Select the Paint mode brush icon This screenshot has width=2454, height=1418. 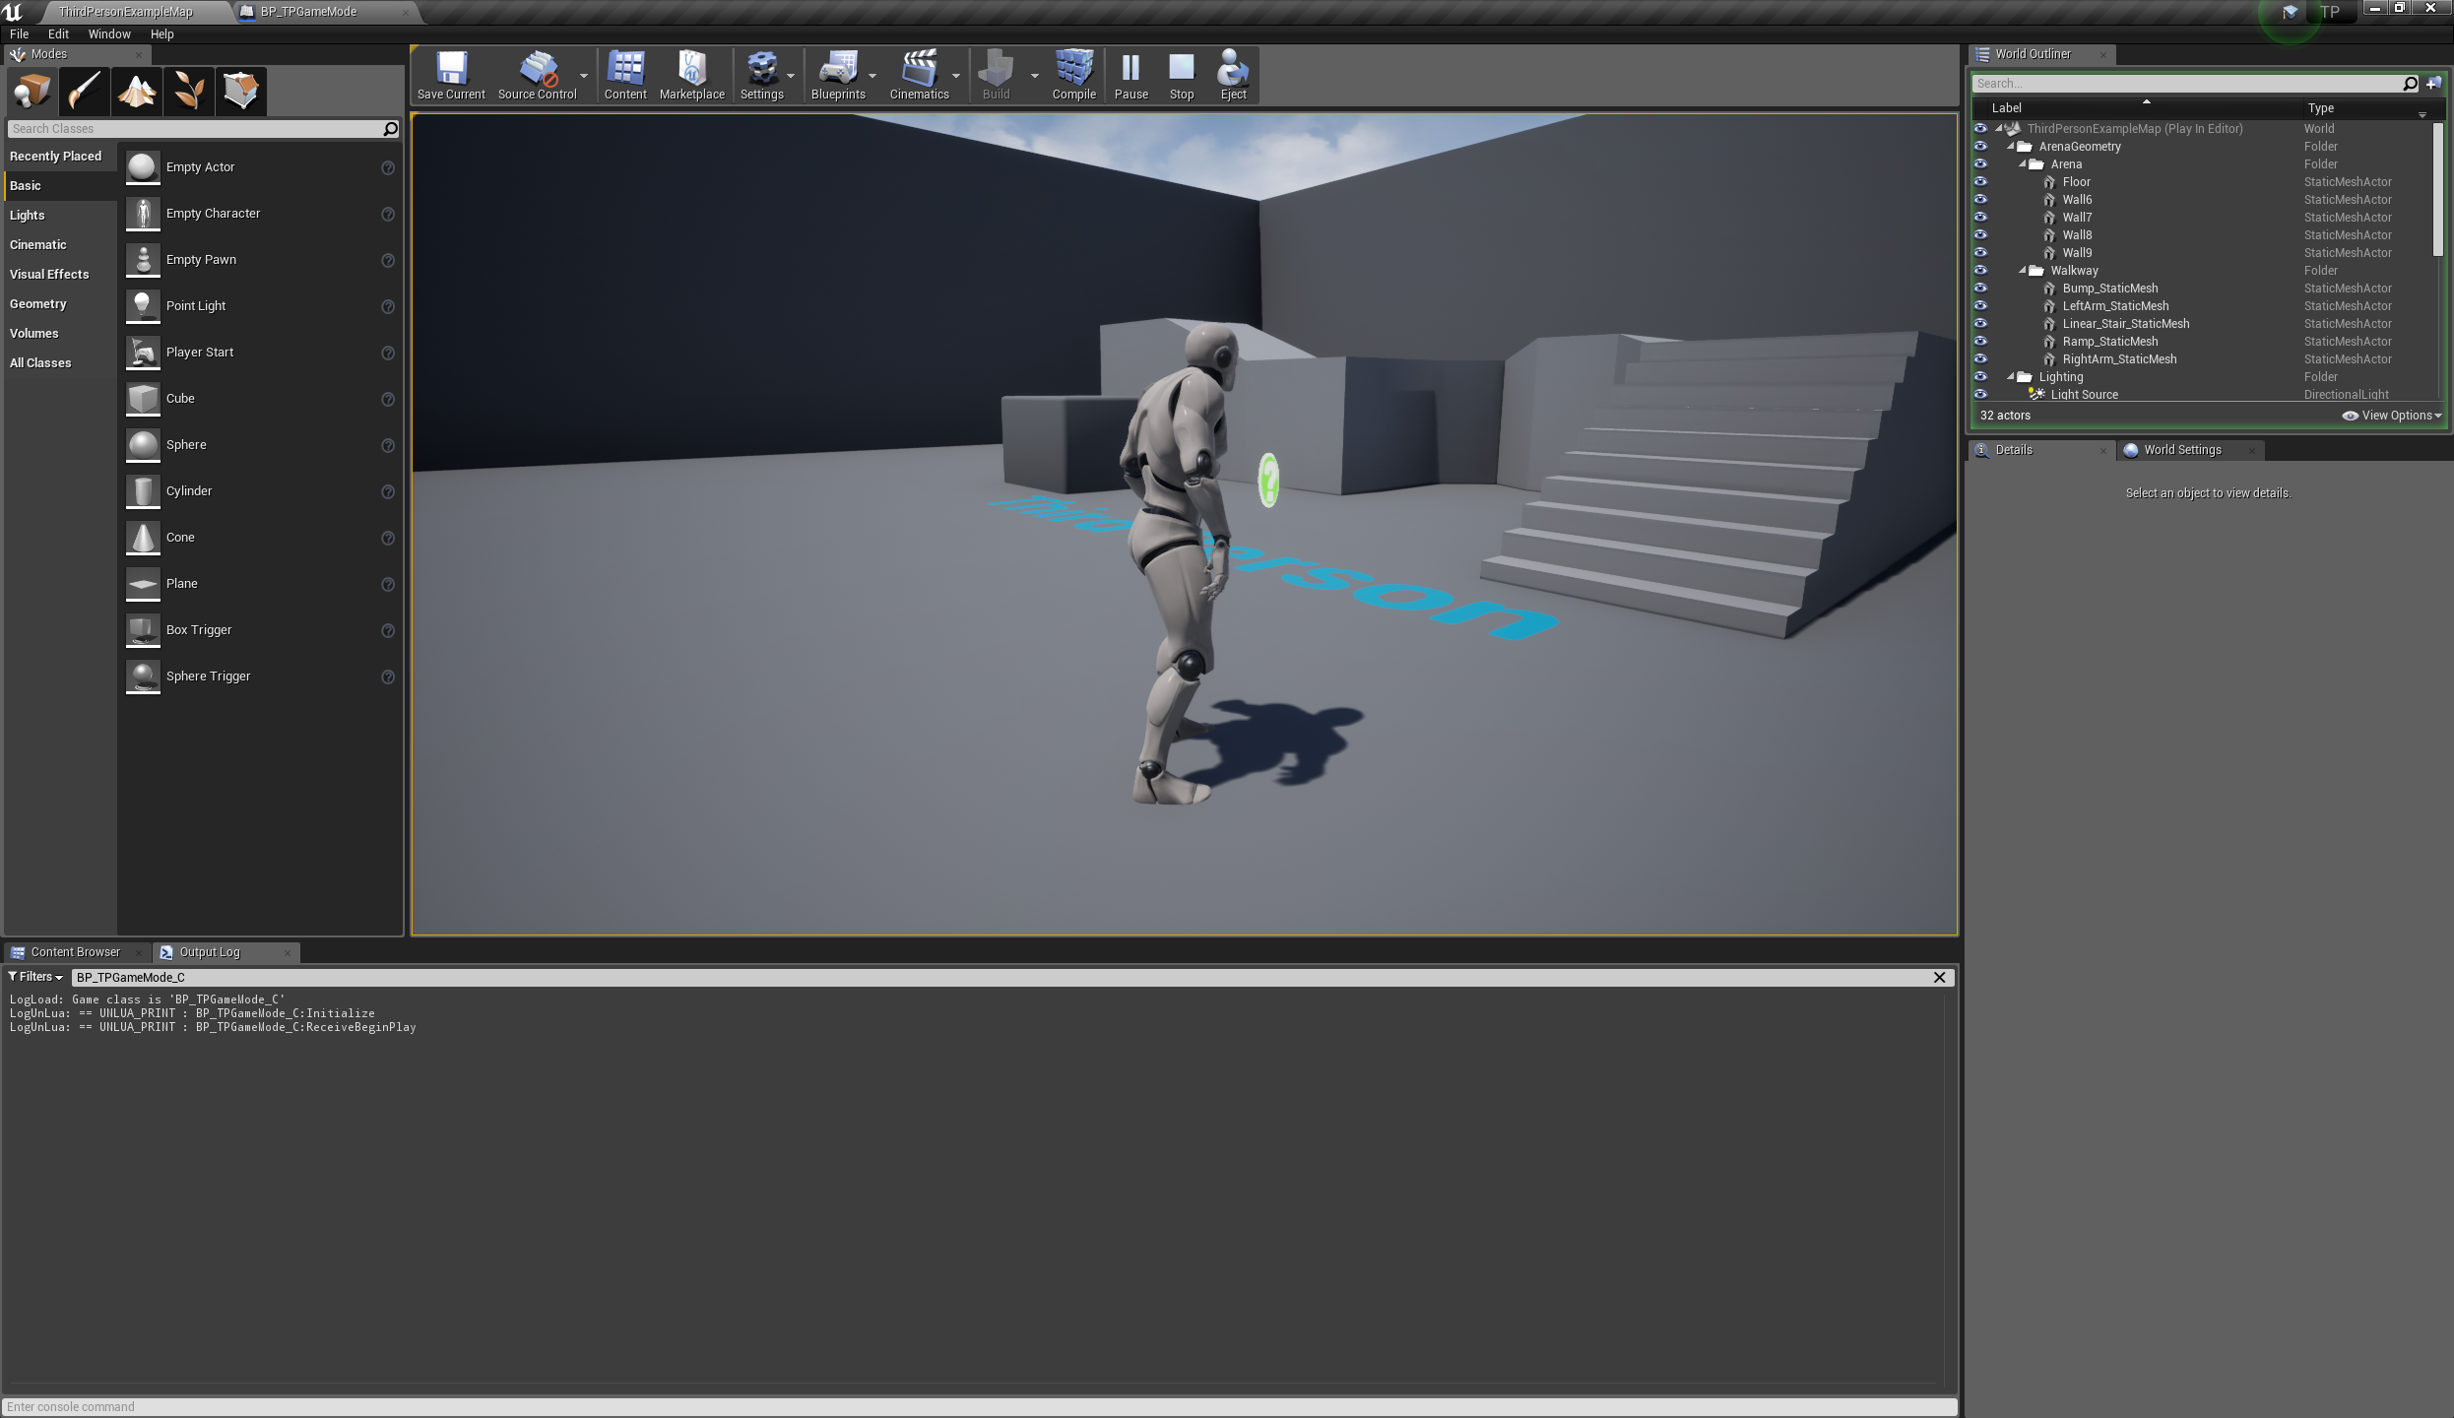pos(85,91)
